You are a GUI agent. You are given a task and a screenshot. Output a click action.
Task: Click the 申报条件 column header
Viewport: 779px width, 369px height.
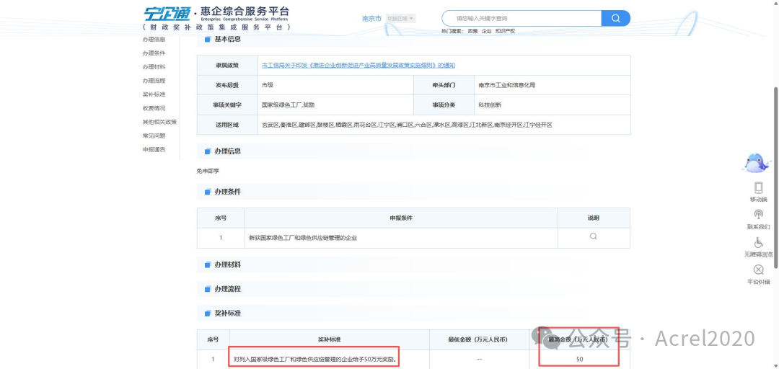pos(401,218)
